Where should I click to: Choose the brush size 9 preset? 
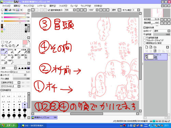click(x=25, y=105)
